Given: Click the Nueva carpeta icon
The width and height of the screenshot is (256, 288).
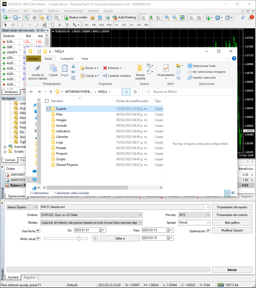Looking at the screenshot, I should [140, 68].
